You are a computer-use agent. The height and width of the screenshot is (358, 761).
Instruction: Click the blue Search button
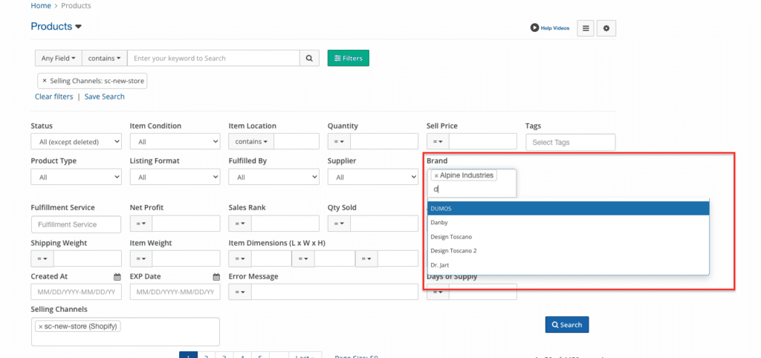coord(566,325)
